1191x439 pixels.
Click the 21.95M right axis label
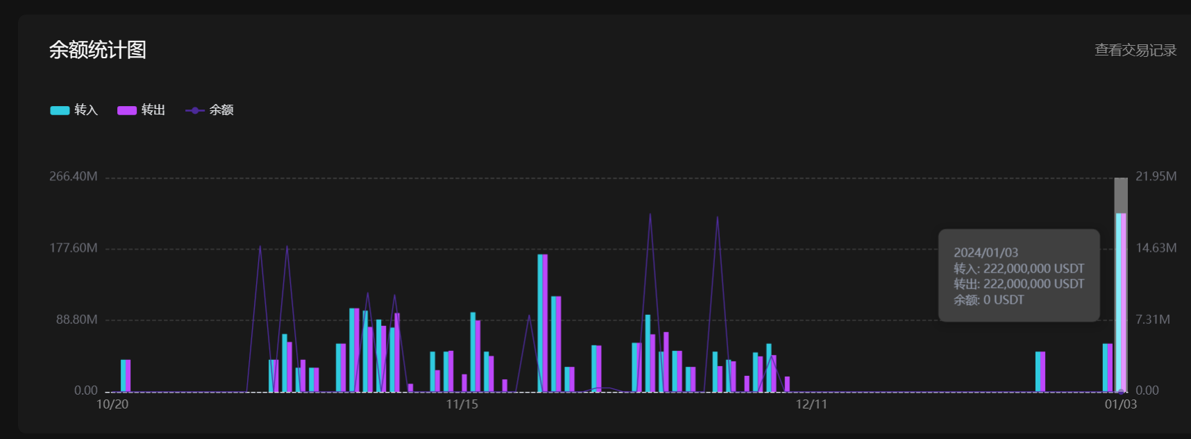tap(1156, 177)
